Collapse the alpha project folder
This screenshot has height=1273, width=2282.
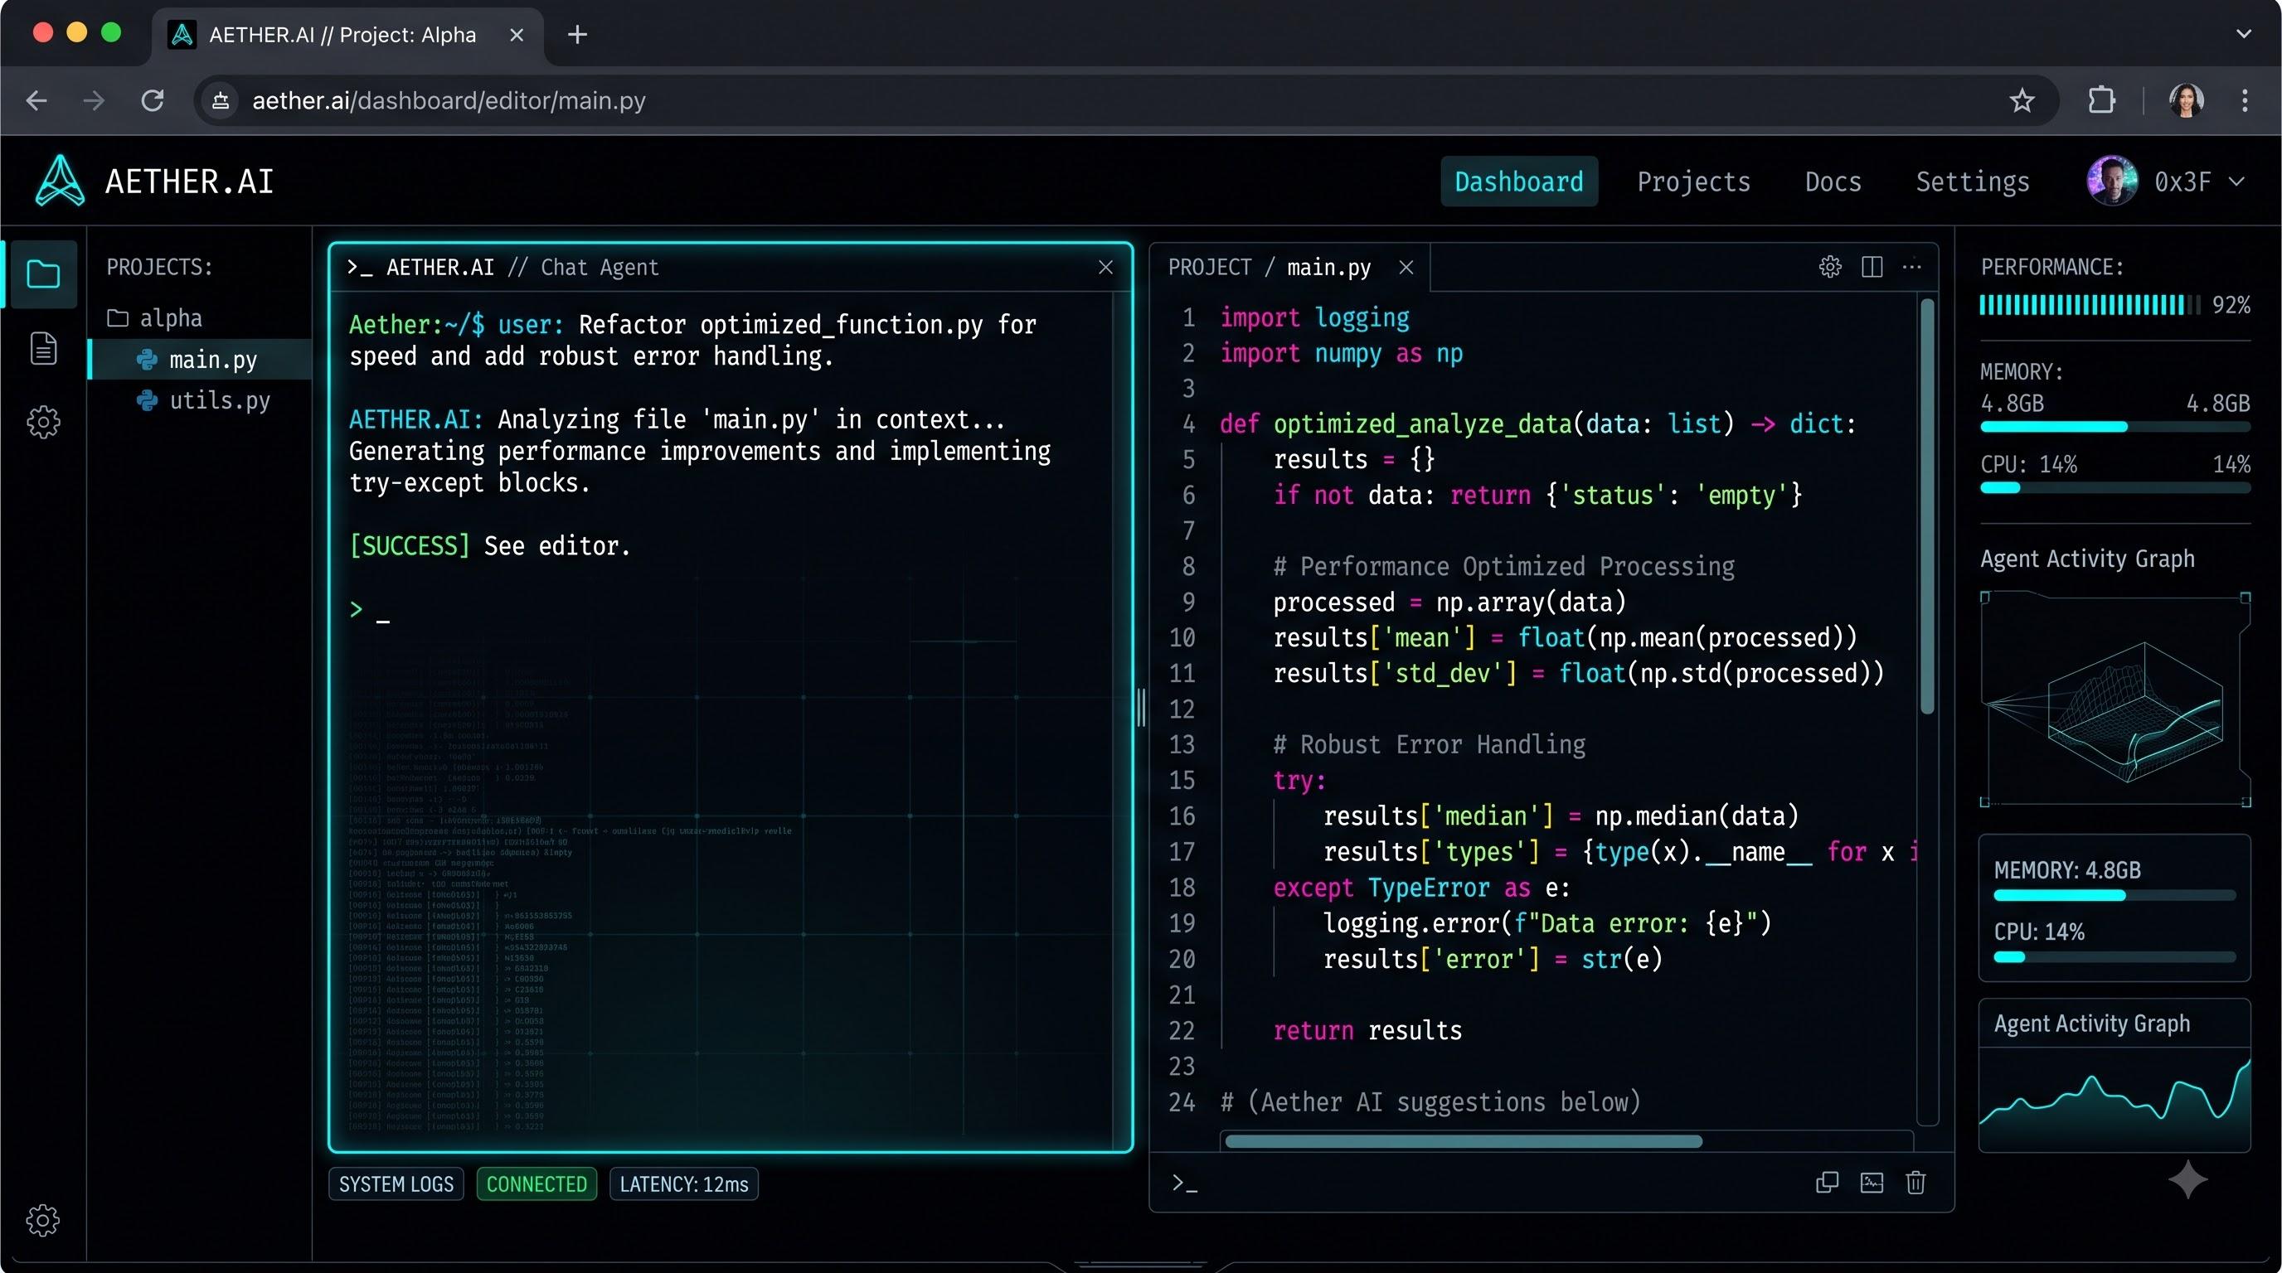pyautogui.click(x=154, y=317)
